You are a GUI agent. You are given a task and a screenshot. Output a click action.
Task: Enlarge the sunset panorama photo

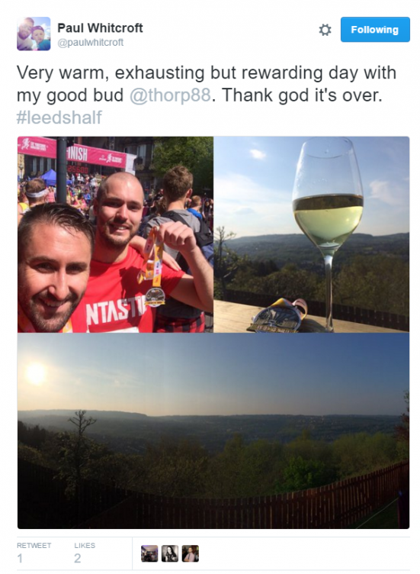pyautogui.click(x=213, y=430)
